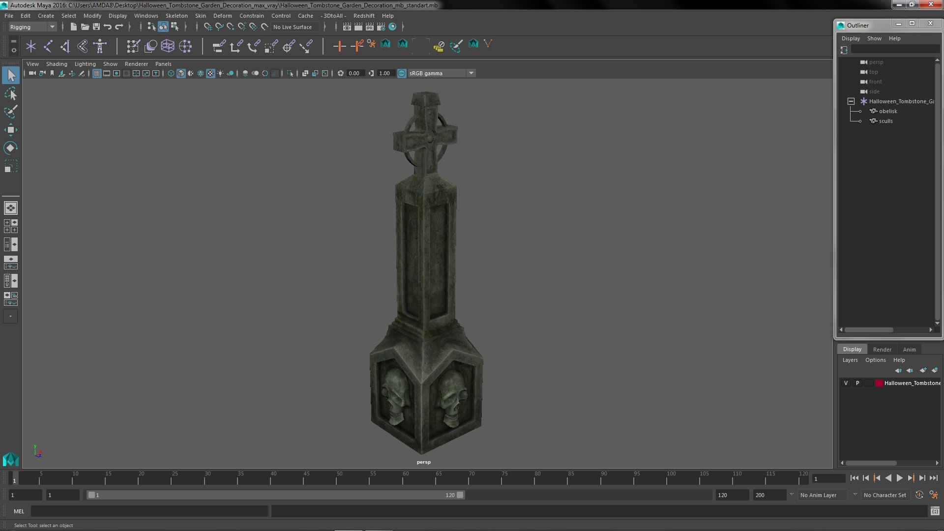Open the Redshift menu

pos(364,16)
